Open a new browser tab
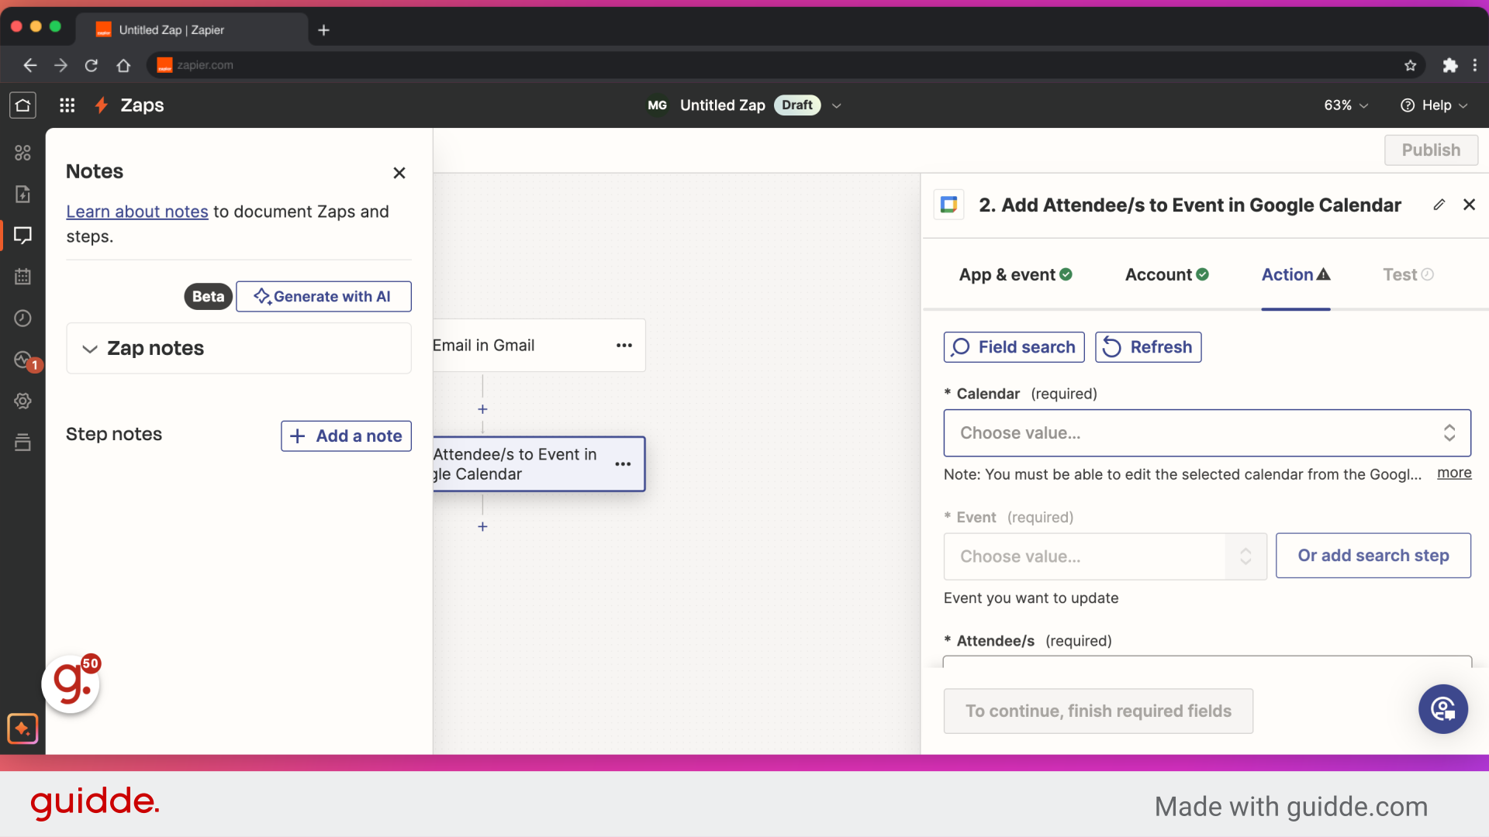The width and height of the screenshot is (1489, 837). click(324, 30)
